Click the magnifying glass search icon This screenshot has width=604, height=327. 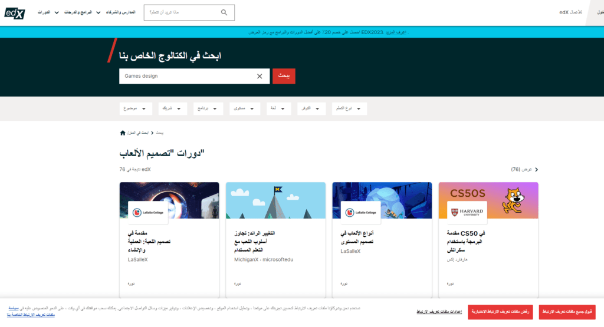(224, 12)
